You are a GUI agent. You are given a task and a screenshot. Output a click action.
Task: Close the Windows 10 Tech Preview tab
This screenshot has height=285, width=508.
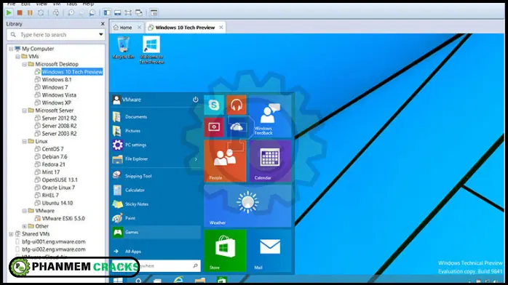(221, 27)
